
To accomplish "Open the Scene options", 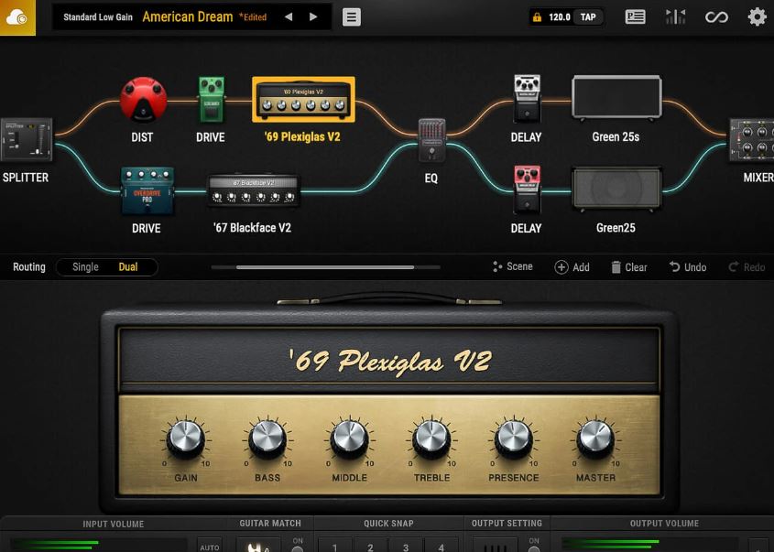I will (512, 267).
